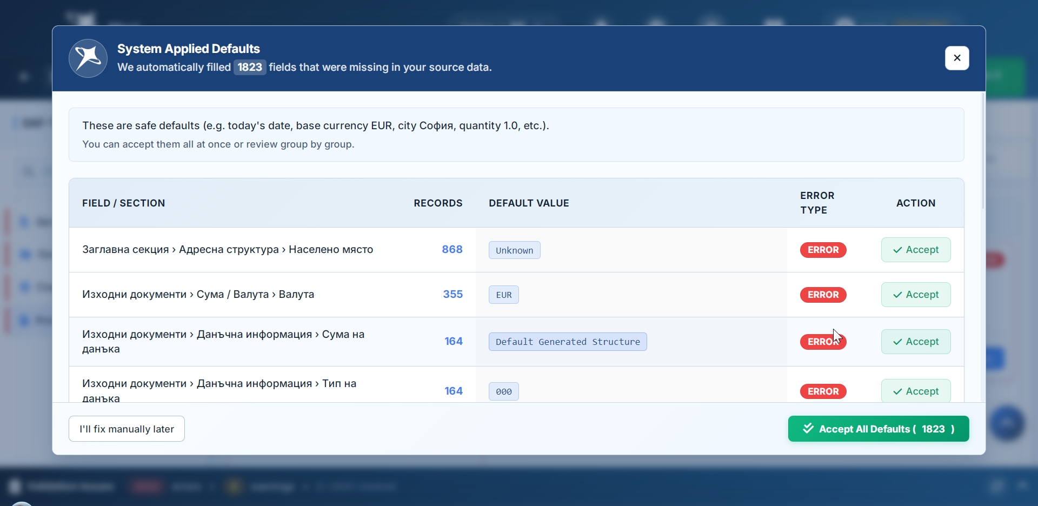Accept EUR default for Валута row
This screenshot has width=1038, height=506.
[916, 295]
